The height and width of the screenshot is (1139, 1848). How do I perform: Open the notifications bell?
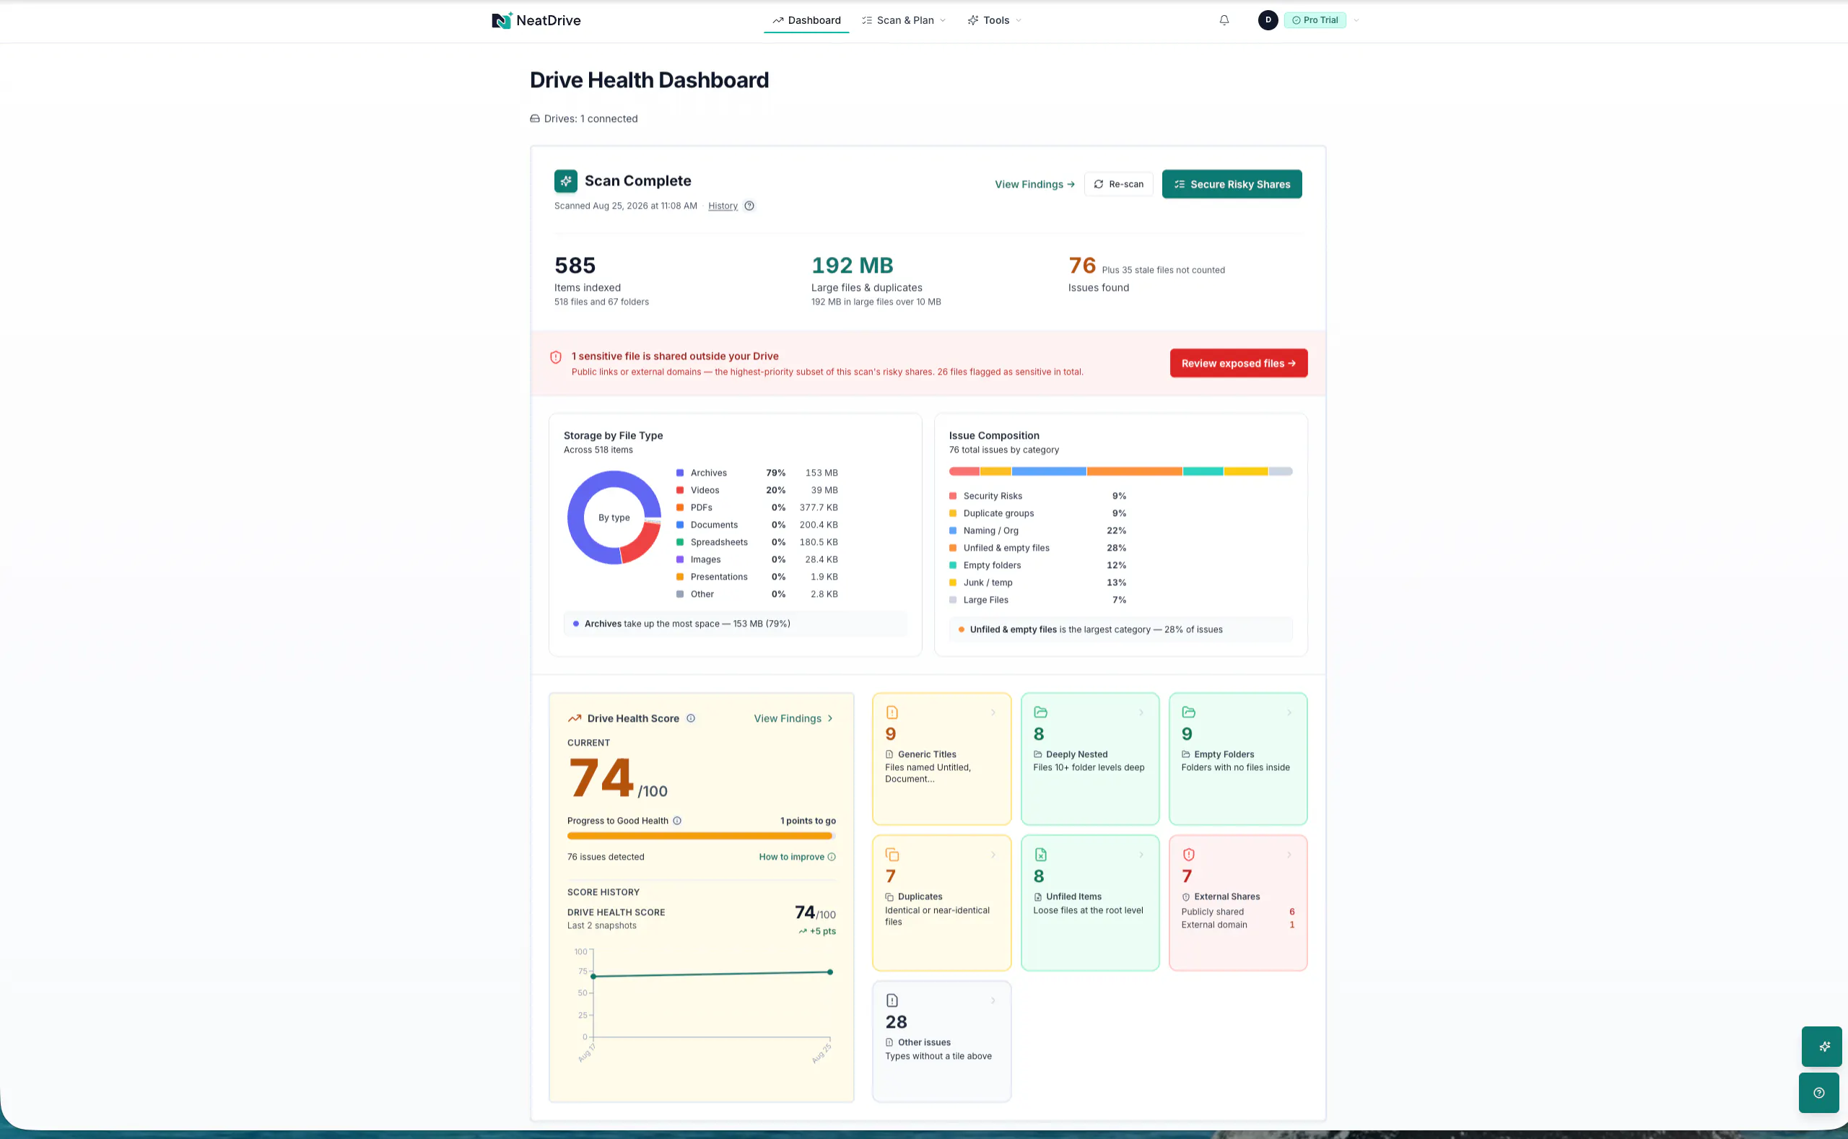point(1224,20)
